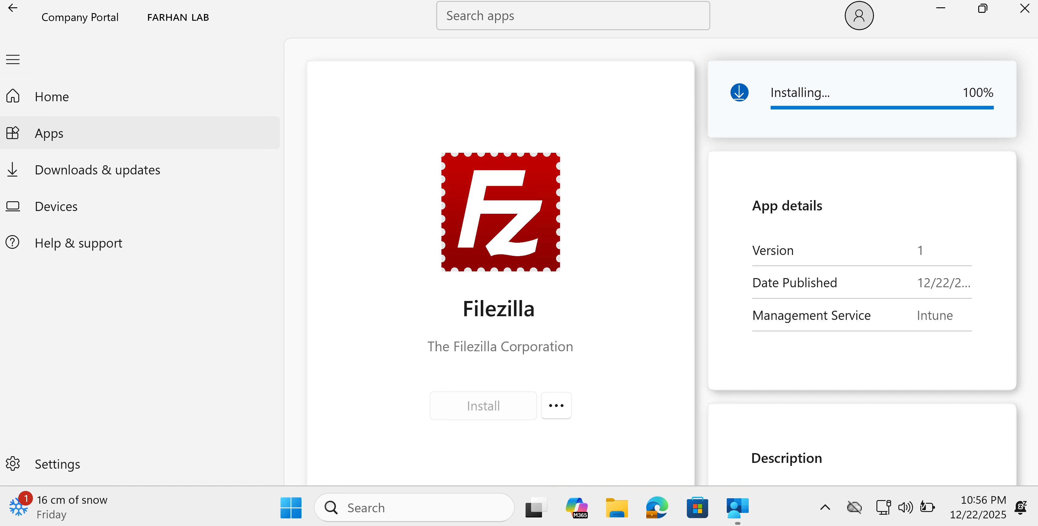The width and height of the screenshot is (1038, 526).
Task: Open Downloads & updates page
Action: [x=97, y=170]
